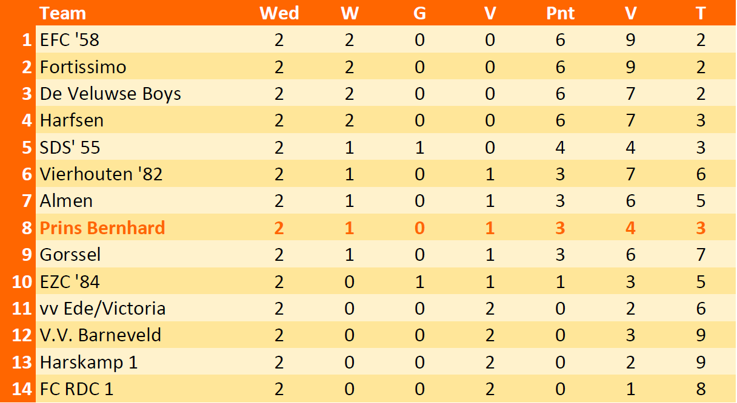Click the V.V. Barneveld team name

tap(101, 335)
